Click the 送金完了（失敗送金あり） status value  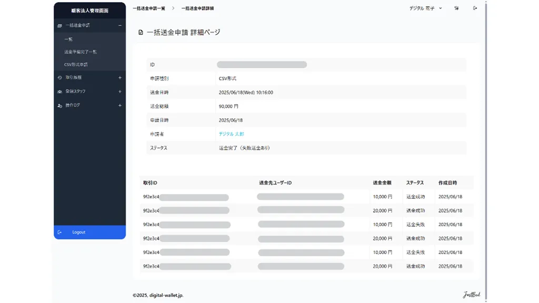pos(244,148)
